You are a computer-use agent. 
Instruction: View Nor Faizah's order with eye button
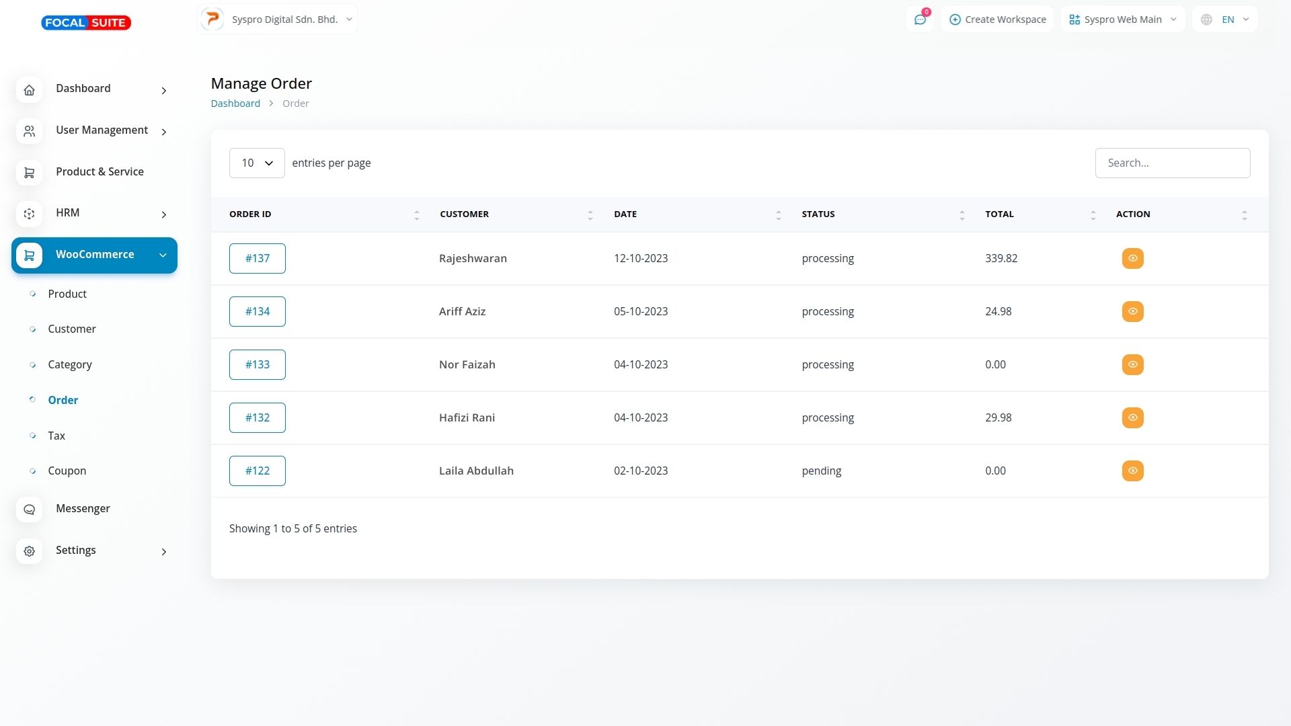pyautogui.click(x=1132, y=364)
